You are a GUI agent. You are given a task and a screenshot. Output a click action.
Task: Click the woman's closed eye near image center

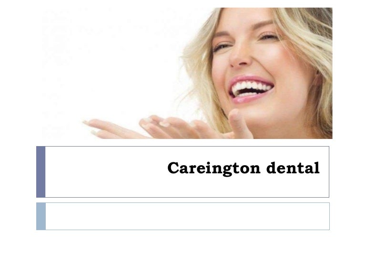pos(221,47)
